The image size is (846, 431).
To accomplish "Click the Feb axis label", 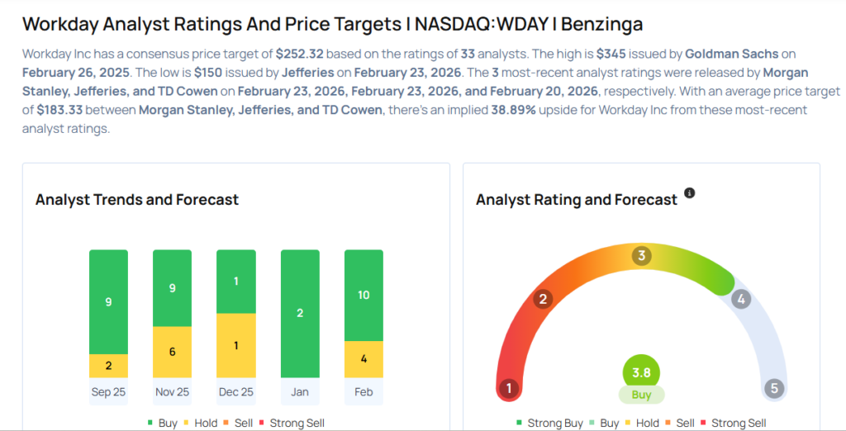I will click(x=364, y=391).
